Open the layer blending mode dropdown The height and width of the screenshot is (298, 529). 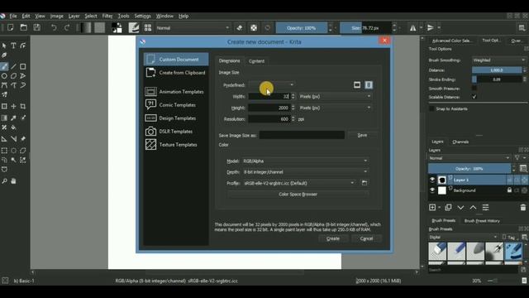tap(469, 158)
